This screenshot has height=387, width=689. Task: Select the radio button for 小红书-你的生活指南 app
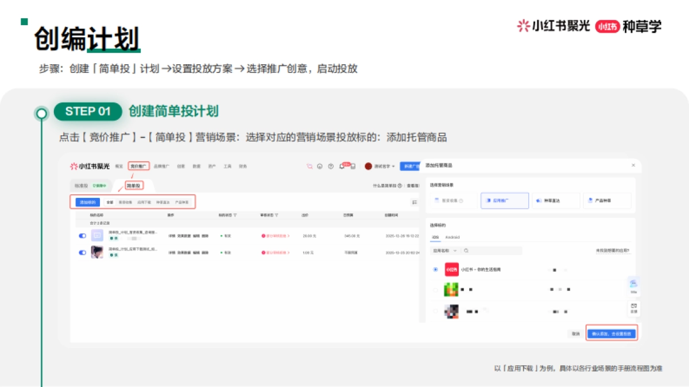[435, 269]
